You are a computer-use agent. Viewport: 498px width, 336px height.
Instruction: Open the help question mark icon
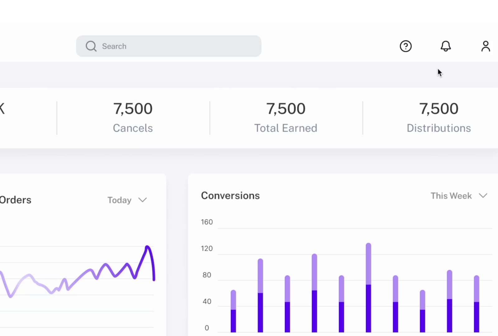pos(406,46)
